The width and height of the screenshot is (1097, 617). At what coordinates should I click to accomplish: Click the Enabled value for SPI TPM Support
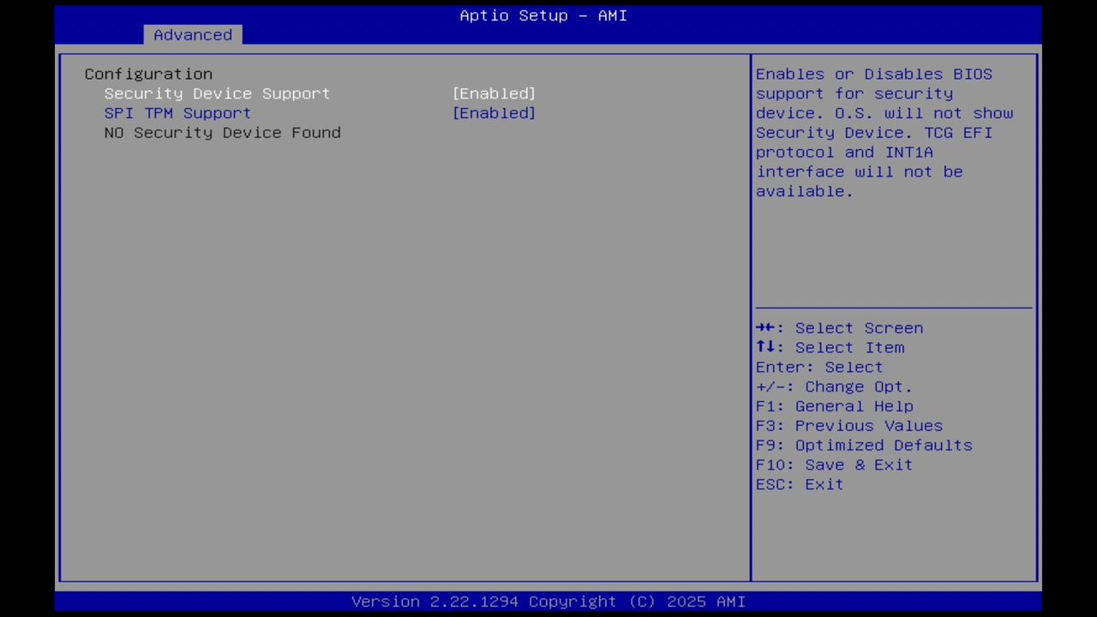[494, 112]
